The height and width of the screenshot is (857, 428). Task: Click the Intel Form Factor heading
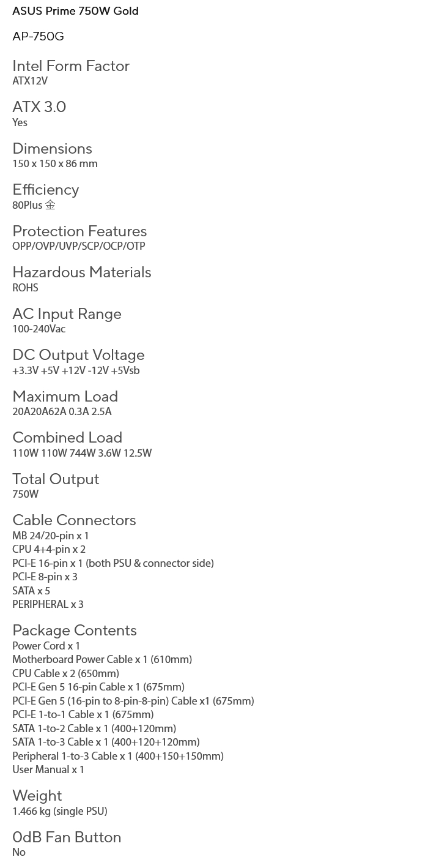point(71,66)
